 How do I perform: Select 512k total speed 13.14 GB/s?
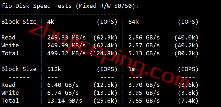[x=65, y=101]
